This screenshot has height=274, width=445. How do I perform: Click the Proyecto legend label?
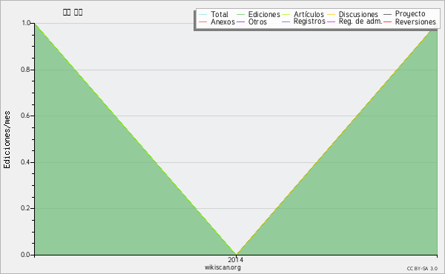410,14
